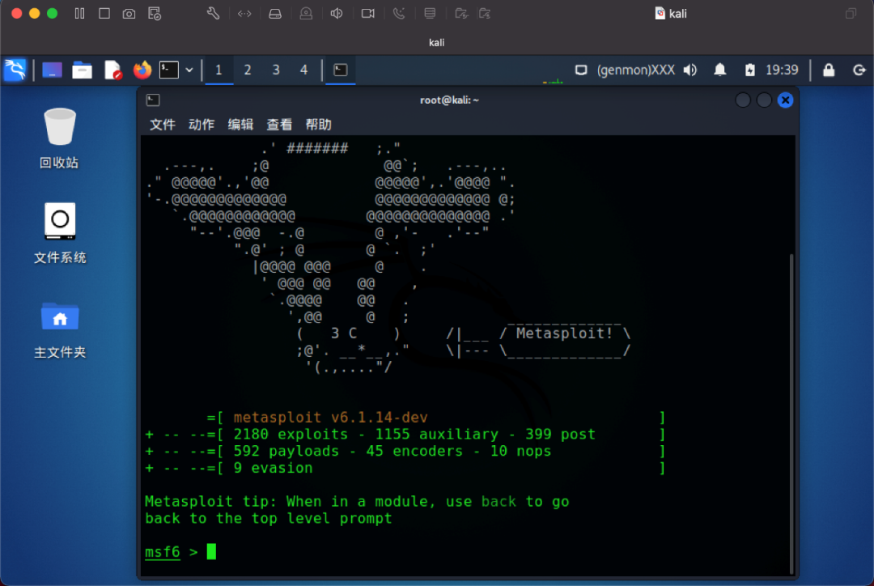Viewport: 874px width, 586px height.
Task: Click the '9 evasion' line in terminal
Action: pos(405,468)
